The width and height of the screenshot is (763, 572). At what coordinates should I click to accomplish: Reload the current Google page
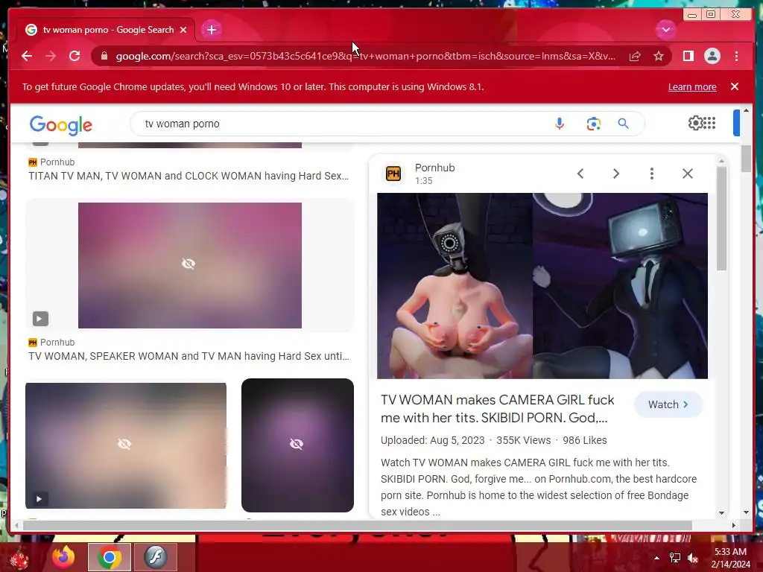coord(75,56)
